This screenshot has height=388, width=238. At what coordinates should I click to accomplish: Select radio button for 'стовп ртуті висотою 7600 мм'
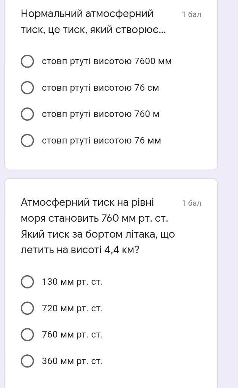click(x=27, y=61)
